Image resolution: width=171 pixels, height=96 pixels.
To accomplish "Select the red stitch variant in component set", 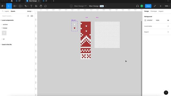I will point(75,28).
